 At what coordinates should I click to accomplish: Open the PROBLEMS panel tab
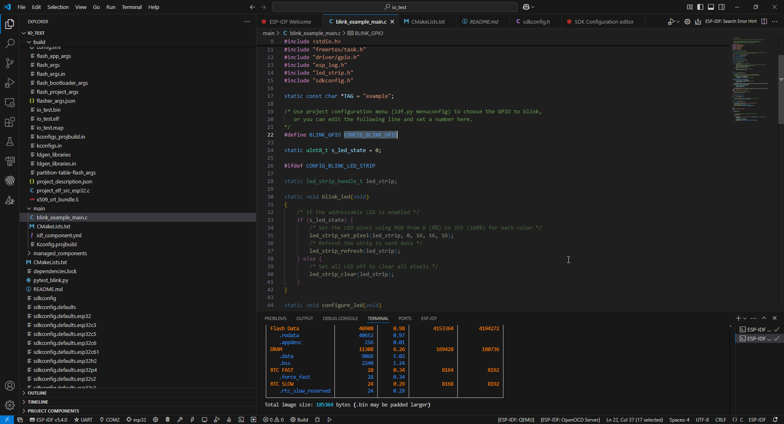click(276, 318)
